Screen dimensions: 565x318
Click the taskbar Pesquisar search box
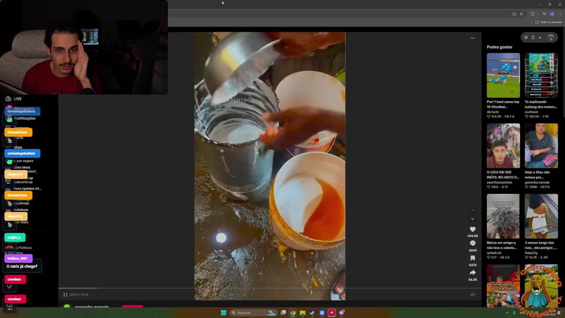tap(254, 313)
